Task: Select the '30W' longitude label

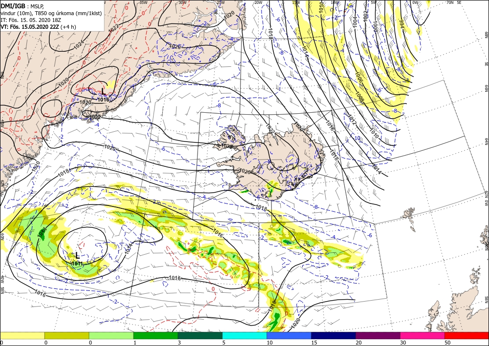Action: coord(183,2)
